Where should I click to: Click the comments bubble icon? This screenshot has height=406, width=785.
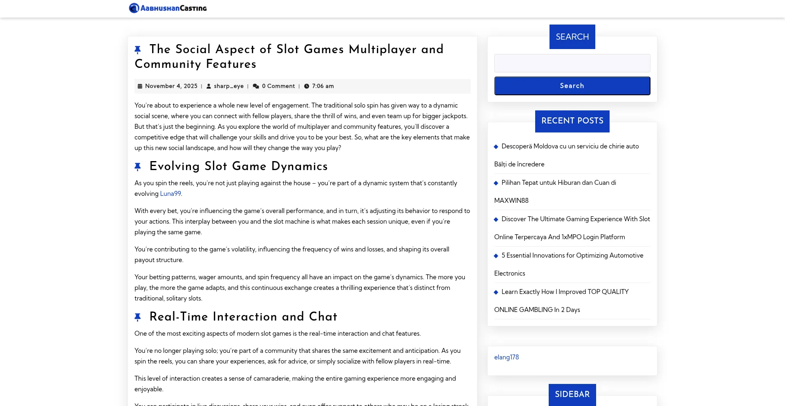256,86
